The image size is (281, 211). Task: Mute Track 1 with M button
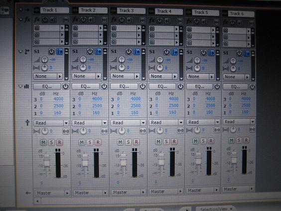[x=43, y=143]
